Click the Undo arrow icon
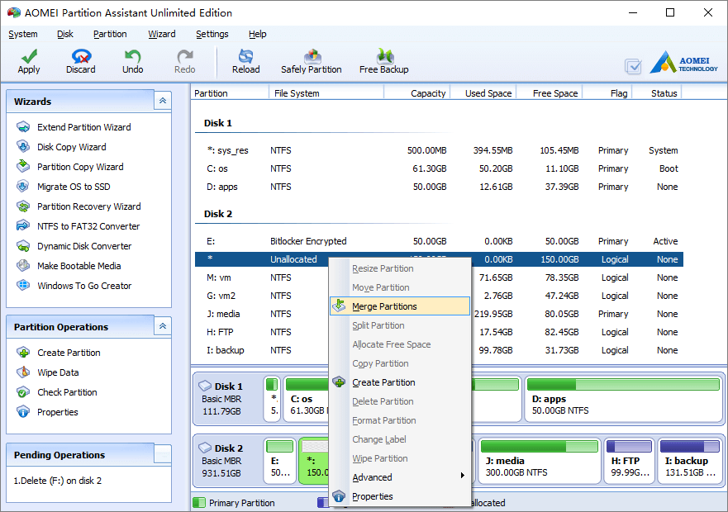Image resolution: width=728 pixels, height=512 pixels. click(x=133, y=56)
